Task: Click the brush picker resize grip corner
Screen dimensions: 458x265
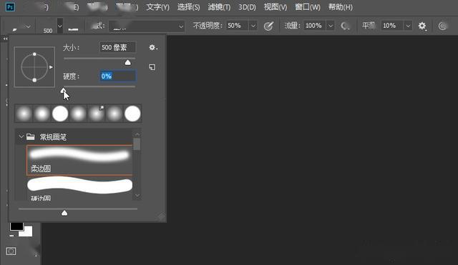Action: [162, 217]
